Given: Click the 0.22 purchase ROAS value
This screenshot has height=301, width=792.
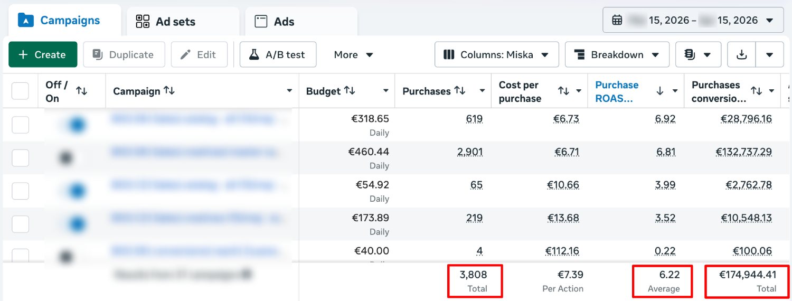Looking at the screenshot, I should coord(665,251).
